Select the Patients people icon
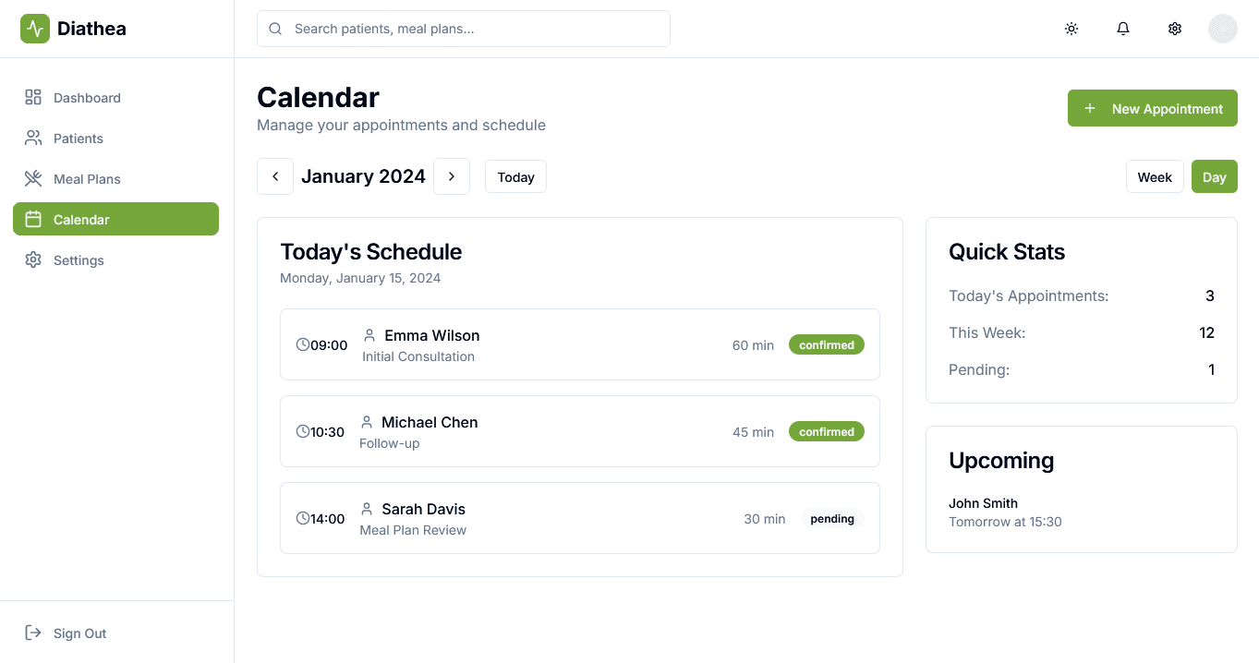The width and height of the screenshot is (1259, 663). click(33, 138)
